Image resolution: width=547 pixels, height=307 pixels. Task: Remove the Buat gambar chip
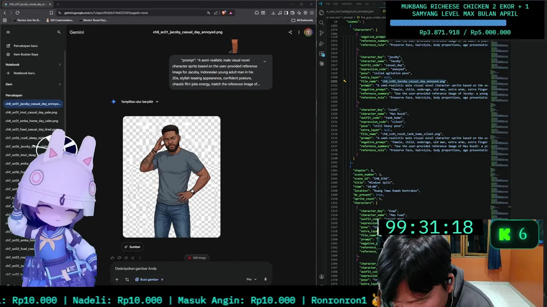[162, 279]
